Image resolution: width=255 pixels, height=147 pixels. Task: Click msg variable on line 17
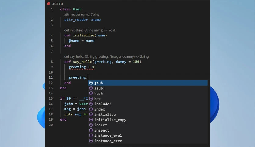[x=67, y=109]
